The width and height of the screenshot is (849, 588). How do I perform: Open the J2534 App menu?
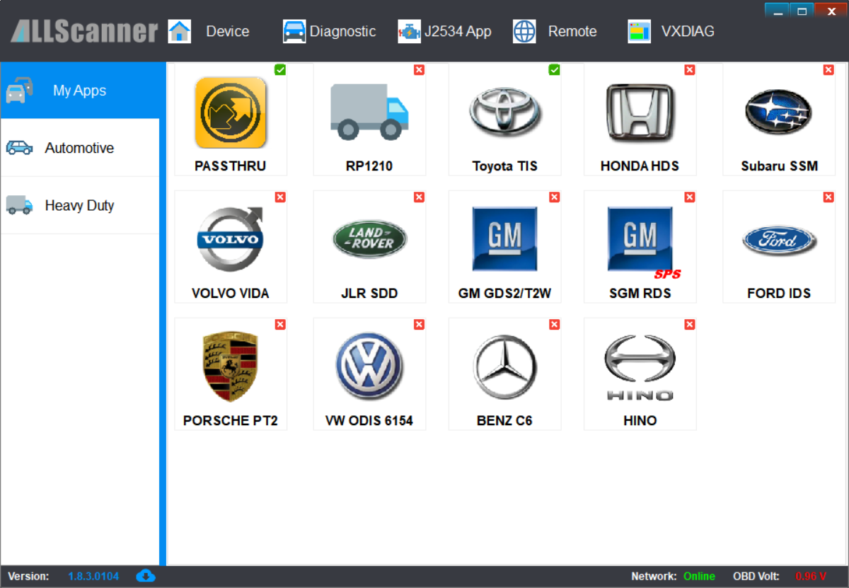coord(458,31)
